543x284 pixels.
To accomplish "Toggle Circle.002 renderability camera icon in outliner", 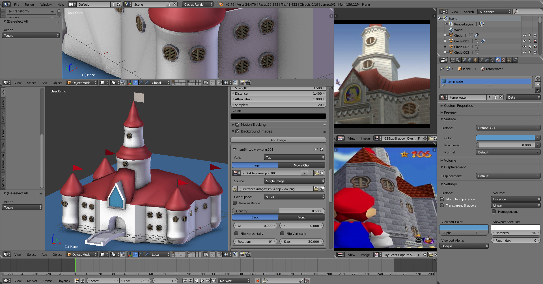I will click(x=535, y=47).
